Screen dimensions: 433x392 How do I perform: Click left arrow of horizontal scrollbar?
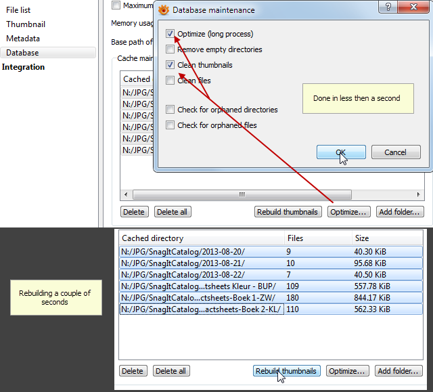click(126, 194)
